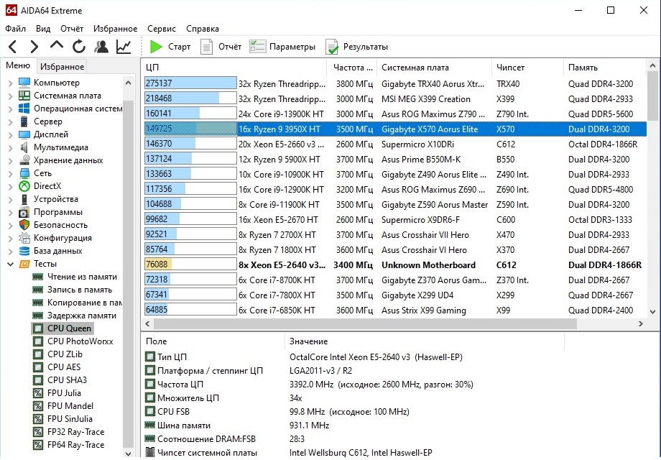Viewport: 661px width, 460px height.
Task: Expand the Компьютер tree node
Action: coord(11,83)
